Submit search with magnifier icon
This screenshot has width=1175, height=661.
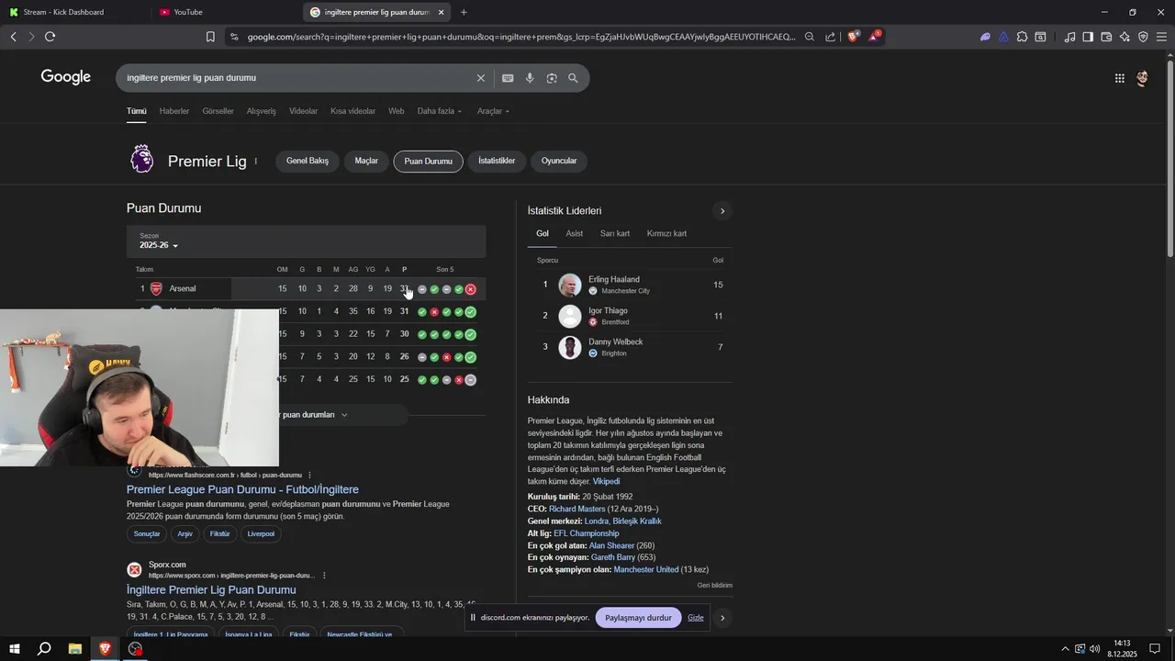click(x=573, y=78)
